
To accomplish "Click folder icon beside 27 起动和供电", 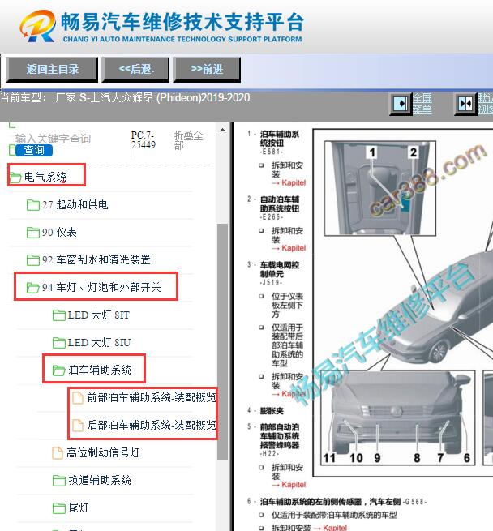I will pos(33,205).
